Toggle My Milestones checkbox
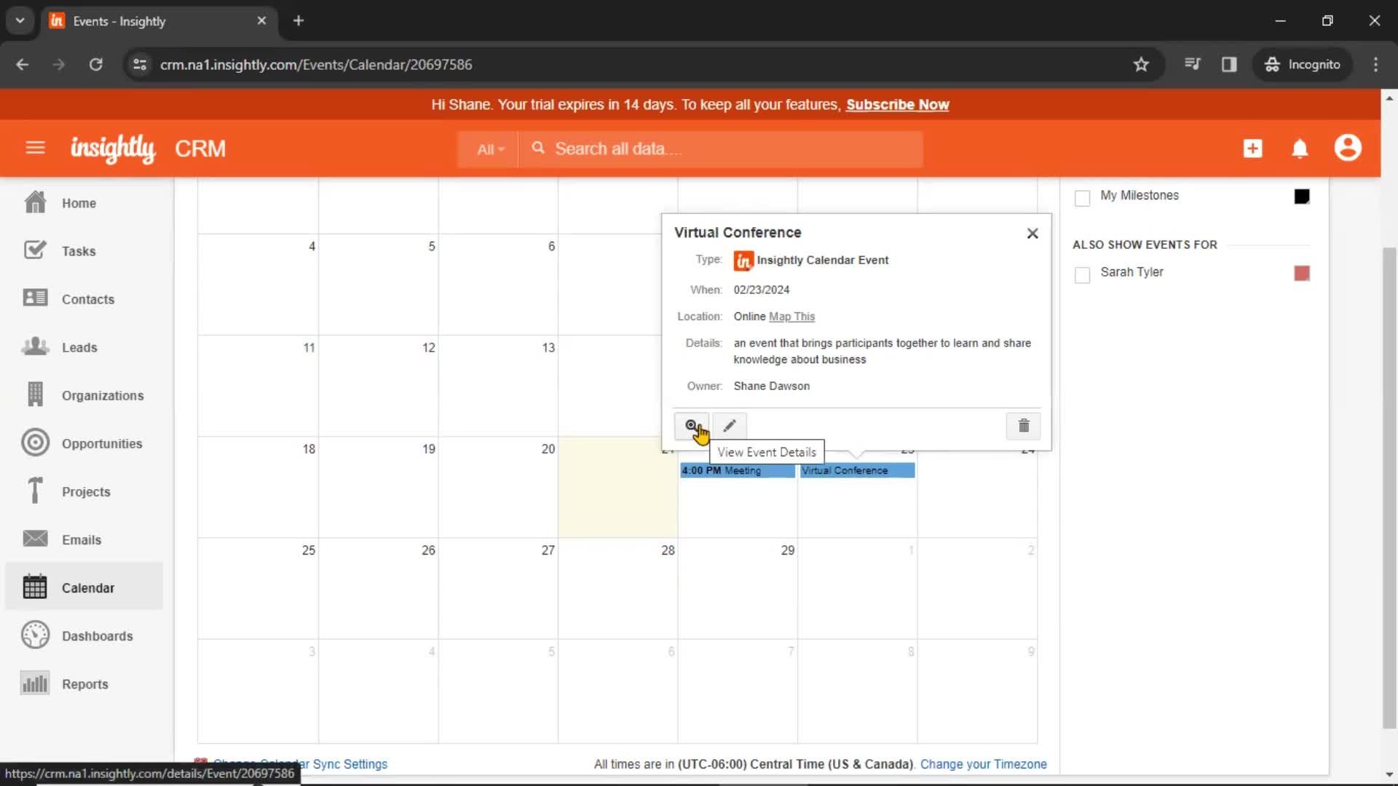 pyautogui.click(x=1081, y=196)
